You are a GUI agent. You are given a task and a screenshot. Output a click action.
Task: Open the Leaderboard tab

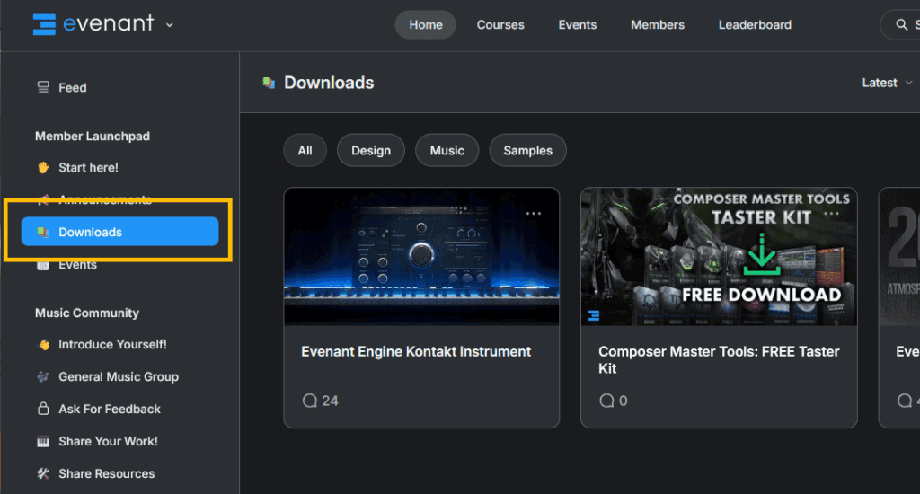(755, 25)
